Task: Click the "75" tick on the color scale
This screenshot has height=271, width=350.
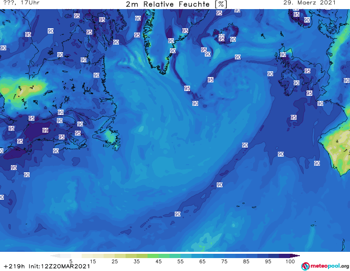Action: click(224, 261)
